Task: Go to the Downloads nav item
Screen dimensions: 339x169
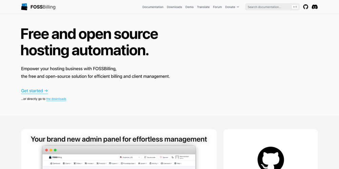Action: (174, 7)
